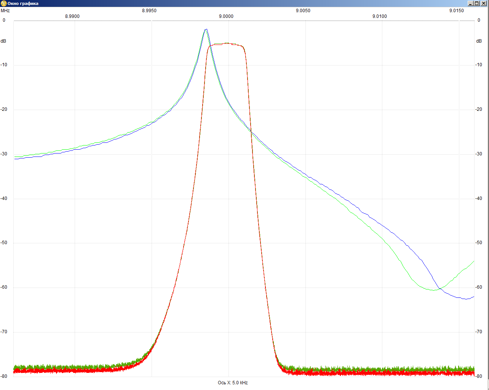The image size is (489, 390).
Task: Click the left axis -40 label
Action: click(4, 198)
